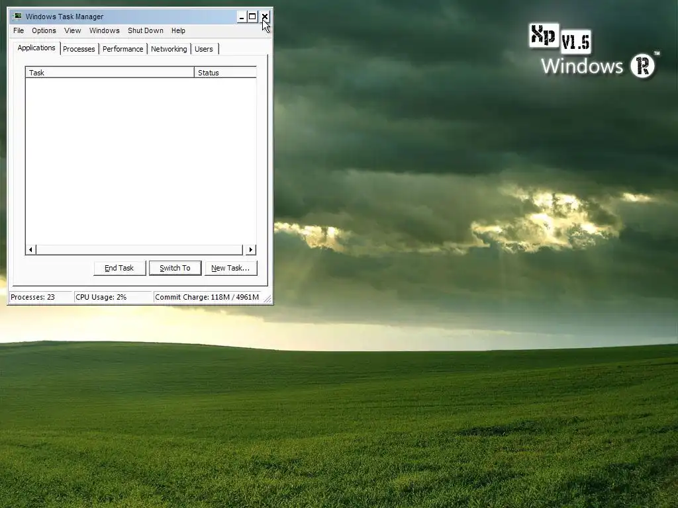
Task: Switch to the Performance tab
Action: 122,49
